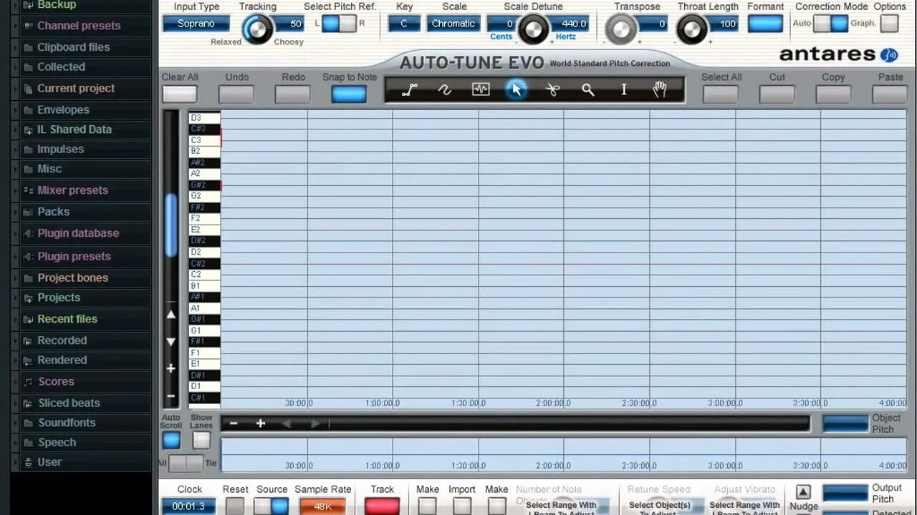The height and width of the screenshot is (515, 917).
Task: Click the Nudge up arrow
Action: tap(803, 492)
